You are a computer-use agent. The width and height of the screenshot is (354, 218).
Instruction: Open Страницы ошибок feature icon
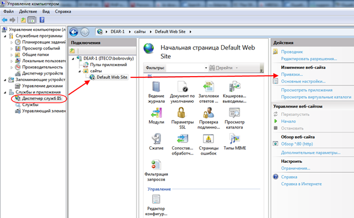point(209,139)
